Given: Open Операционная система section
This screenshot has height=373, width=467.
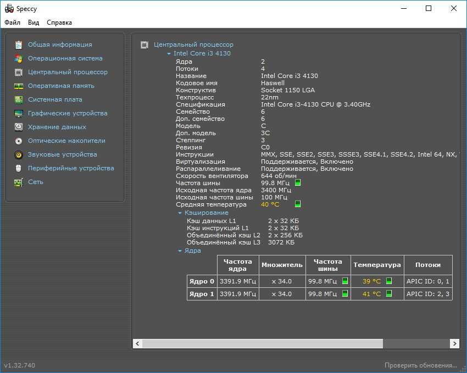Looking at the screenshot, I should [x=65, y=58].
